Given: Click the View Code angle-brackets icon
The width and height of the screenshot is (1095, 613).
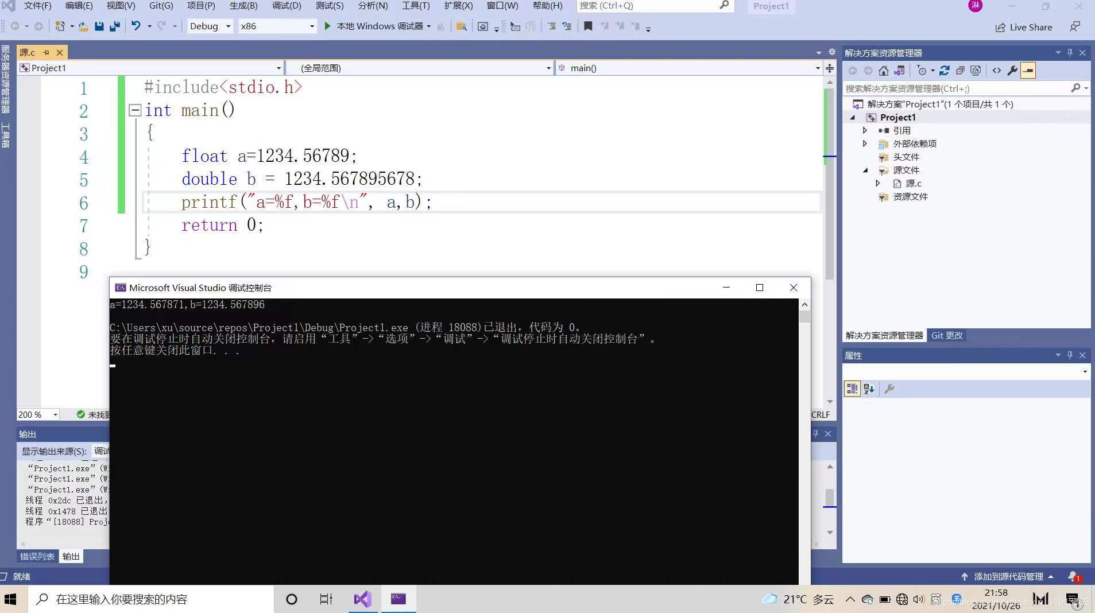Looking at the screenshot, I should point(997,71).
